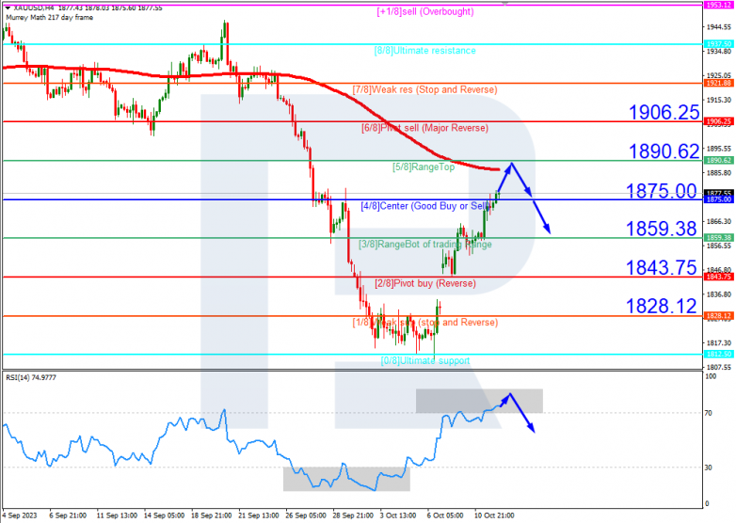This screenshot has height=523, width=736.
Task: Select the [+1/8]sell (Overbought) level label
Action: 425,11
